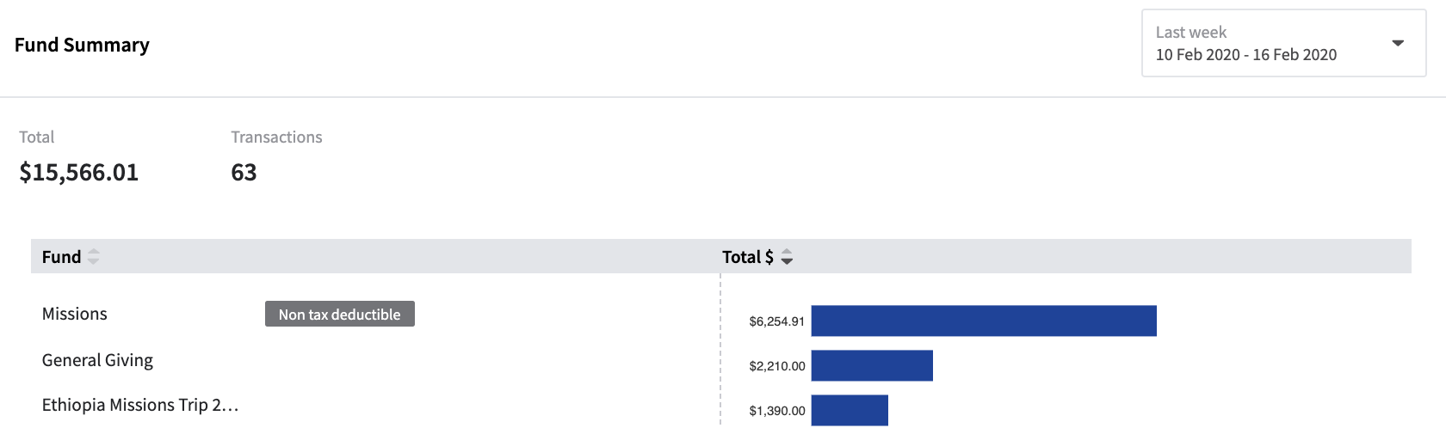
Task: Sort table by Total $ column header
Action: point(747,257)
